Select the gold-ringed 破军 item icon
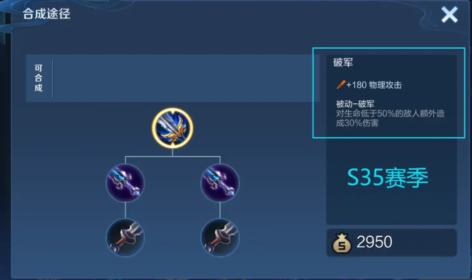 point(172,128)
